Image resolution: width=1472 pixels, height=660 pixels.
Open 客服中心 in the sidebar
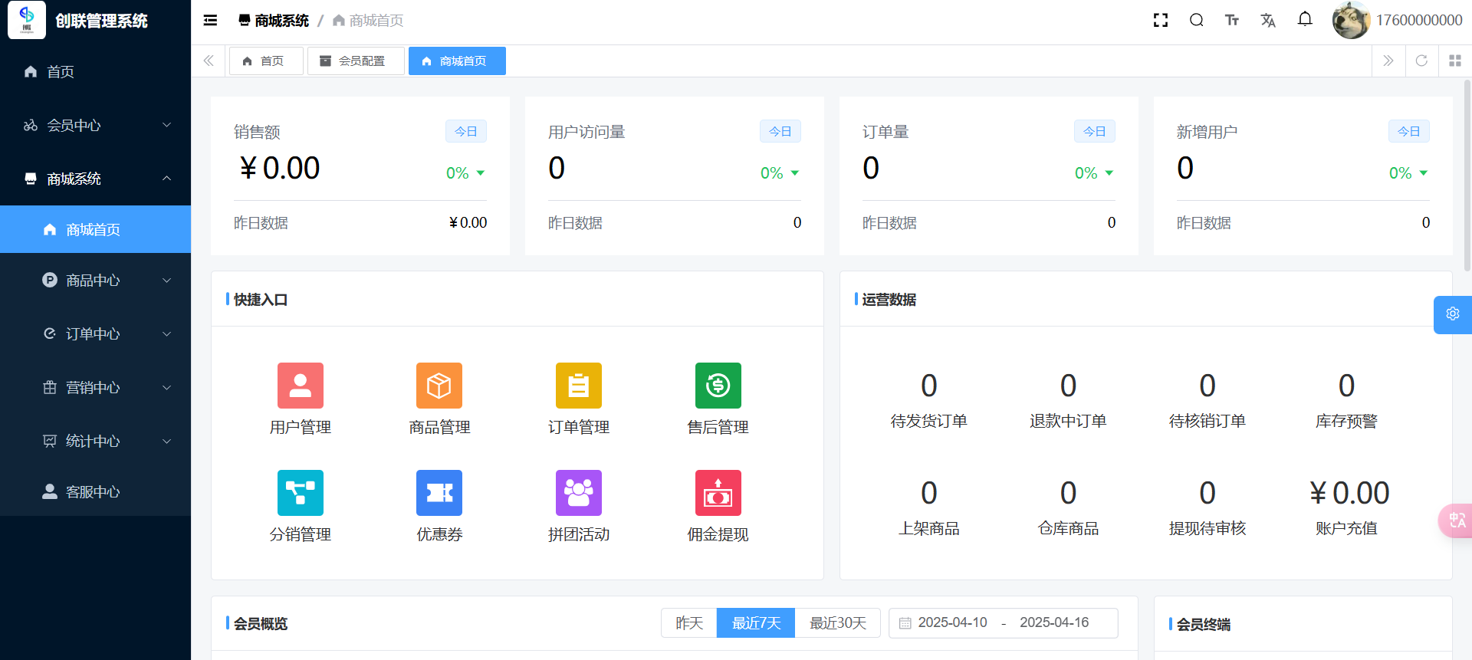click(95, 491)
